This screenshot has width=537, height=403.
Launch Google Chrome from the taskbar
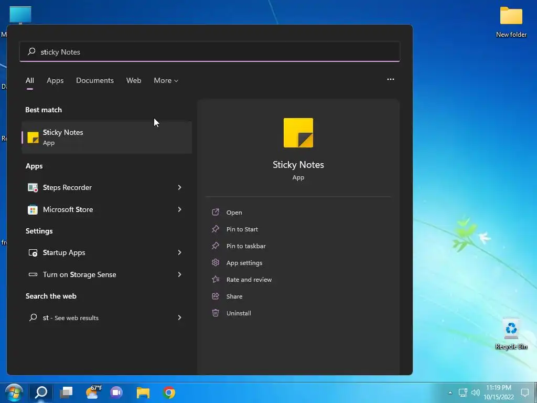[x=169, y=393]
